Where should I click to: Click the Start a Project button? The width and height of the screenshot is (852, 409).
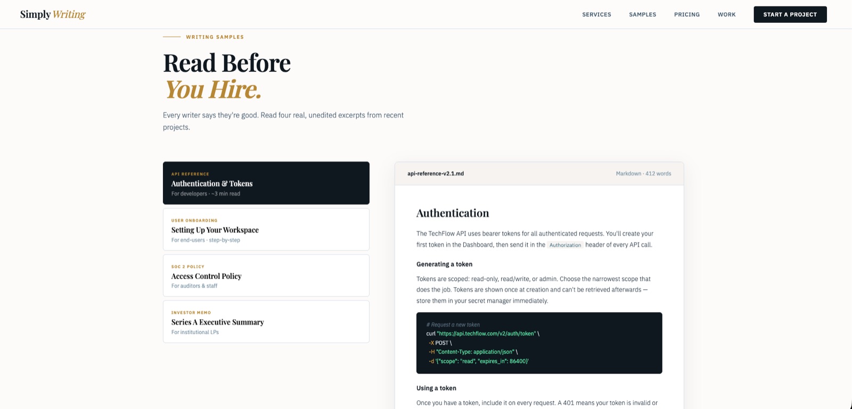790,14
